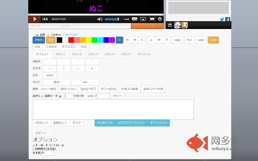The height and width of the screenshot is (161, 258).
Task: Select big size B button
Action: (x=127, y=40)
